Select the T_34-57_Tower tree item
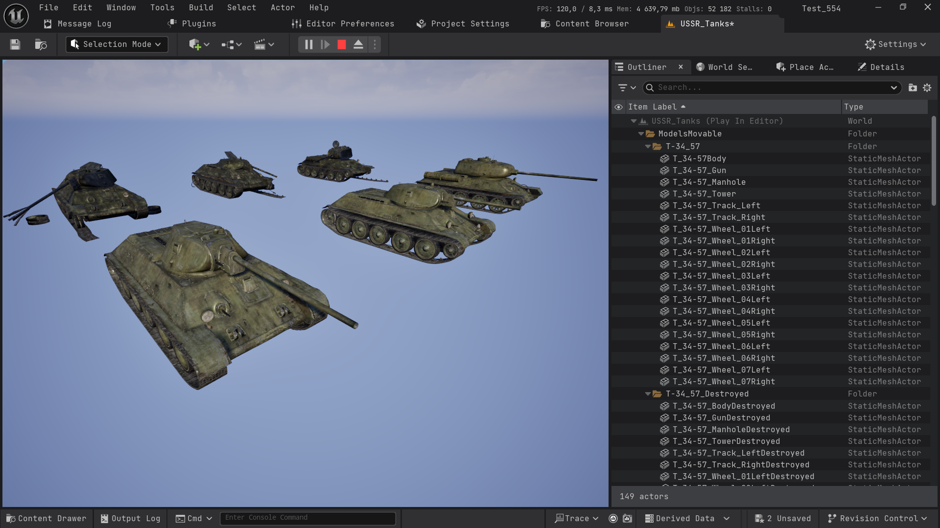 click(704, 194)
